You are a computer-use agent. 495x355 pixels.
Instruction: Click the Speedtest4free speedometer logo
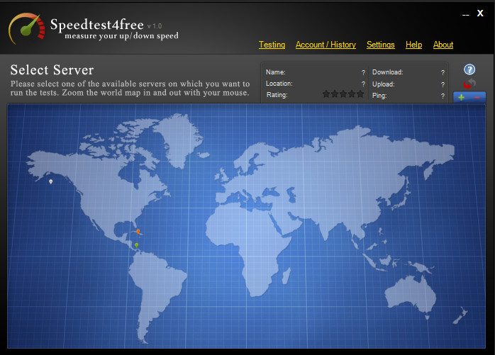[x=27, y=28]
